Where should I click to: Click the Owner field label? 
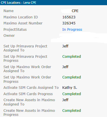coord(9,36)
